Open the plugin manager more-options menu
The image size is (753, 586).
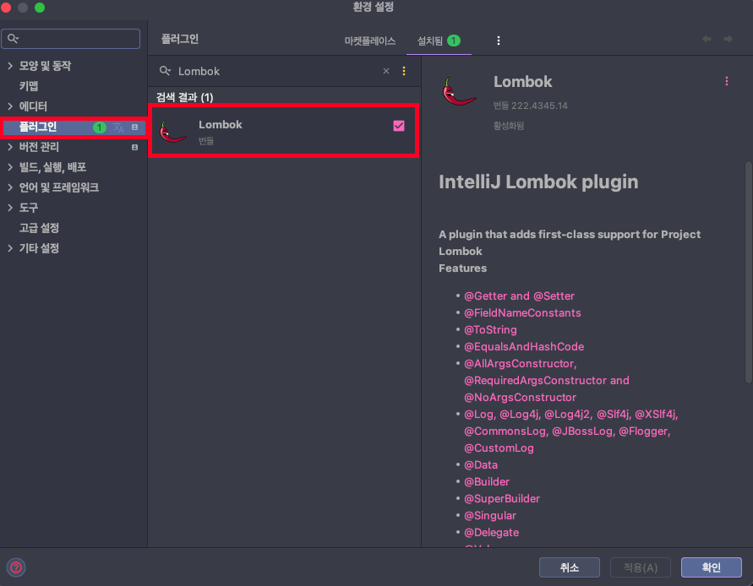[499, 41]
